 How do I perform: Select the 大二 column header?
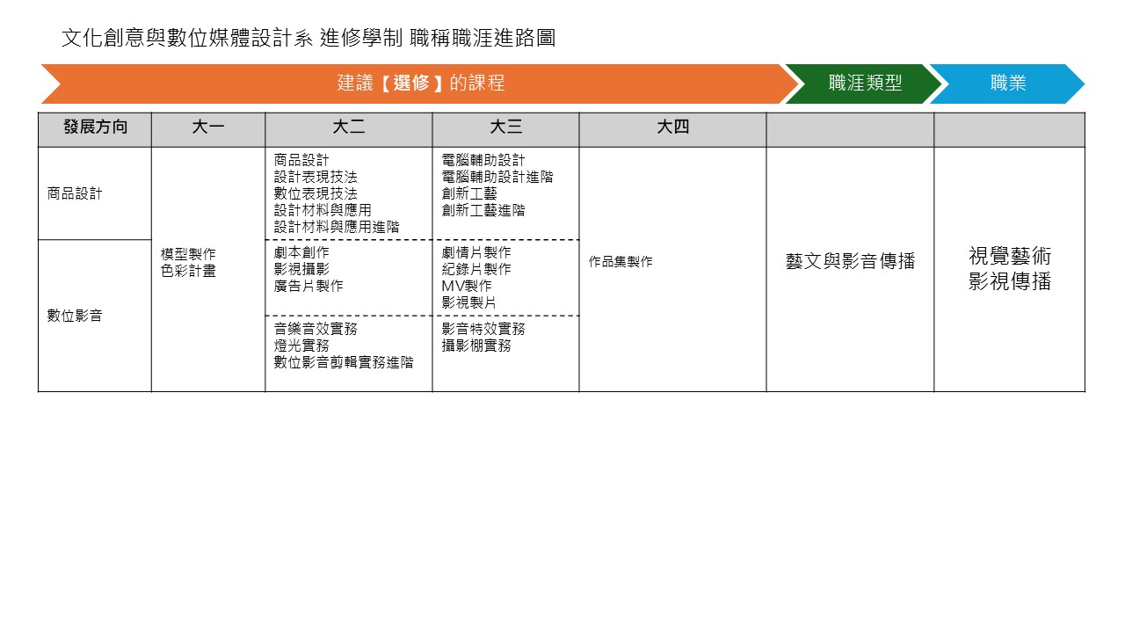[x=348, y=127]
